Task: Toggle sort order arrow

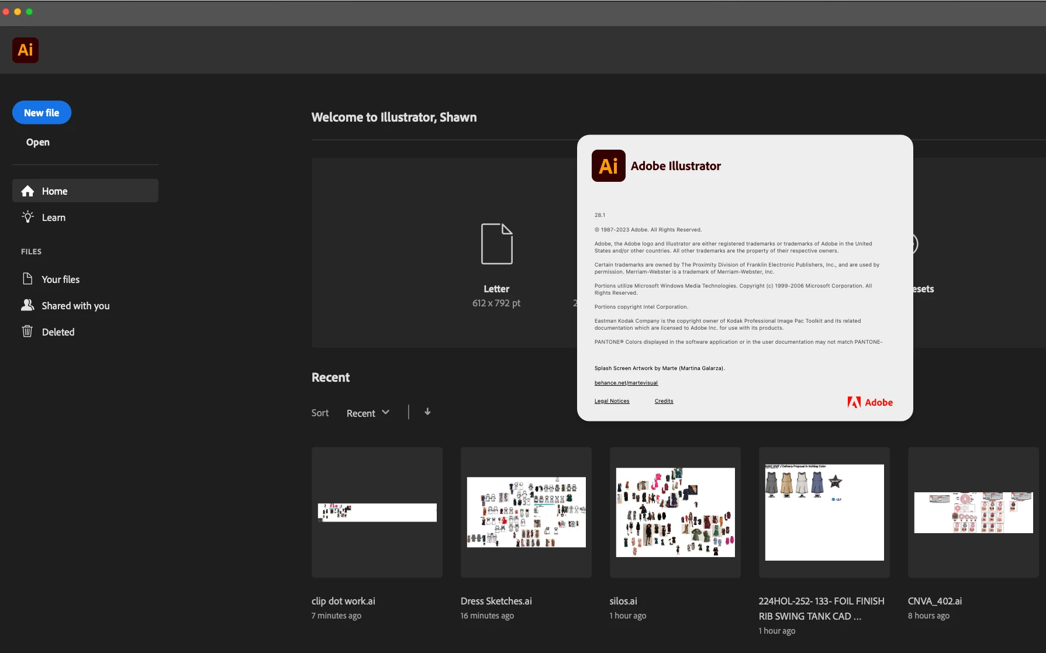Action: (x=427, y=412)
